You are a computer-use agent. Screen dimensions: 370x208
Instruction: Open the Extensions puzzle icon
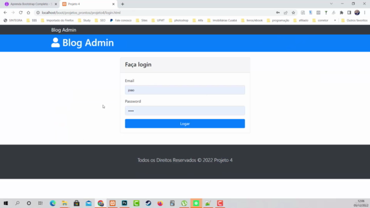pos(342,13)
